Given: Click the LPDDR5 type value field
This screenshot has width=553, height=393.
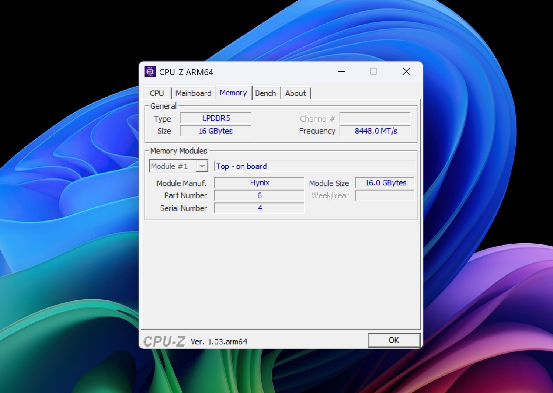Looking at the screenshot, I should pyautogui.click(x=216, y=118).
